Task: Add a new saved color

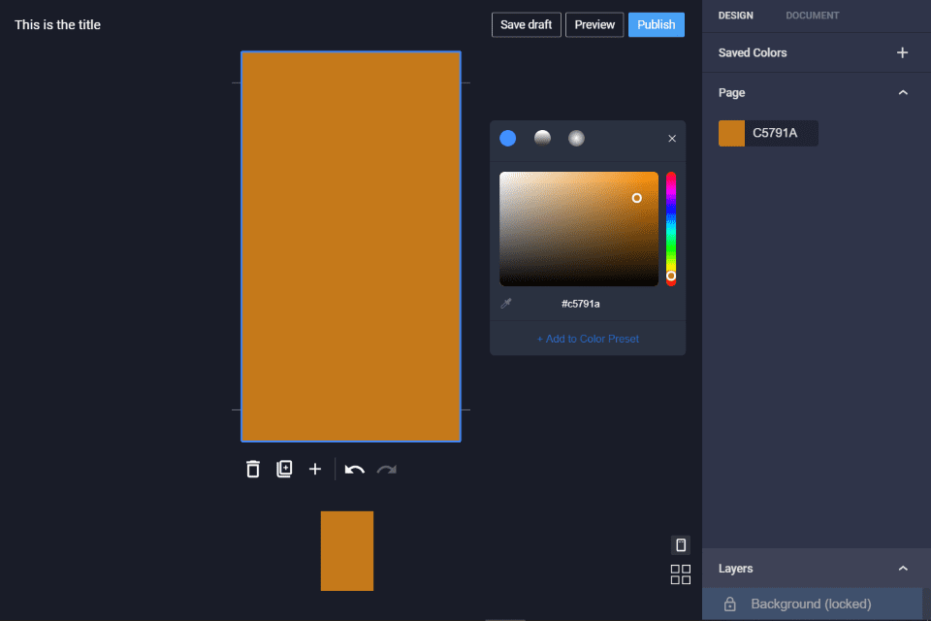Action: pos(902,52)
